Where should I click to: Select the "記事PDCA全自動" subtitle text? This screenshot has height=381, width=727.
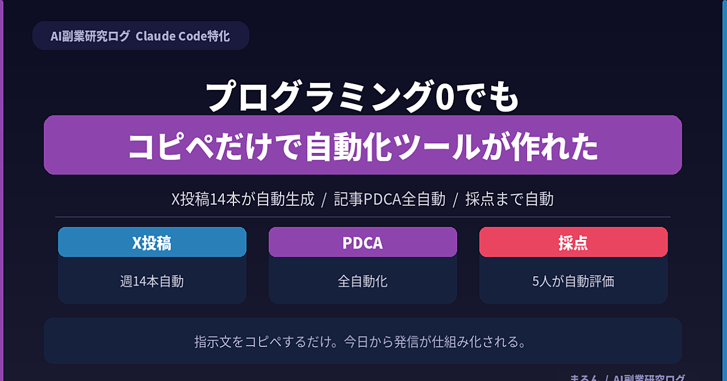(x=389, y=199)
